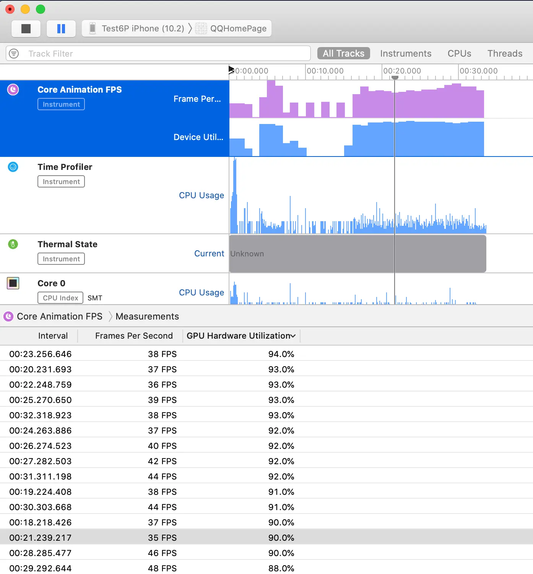Switch to the All Tracks filter

(x=343, y=54)
